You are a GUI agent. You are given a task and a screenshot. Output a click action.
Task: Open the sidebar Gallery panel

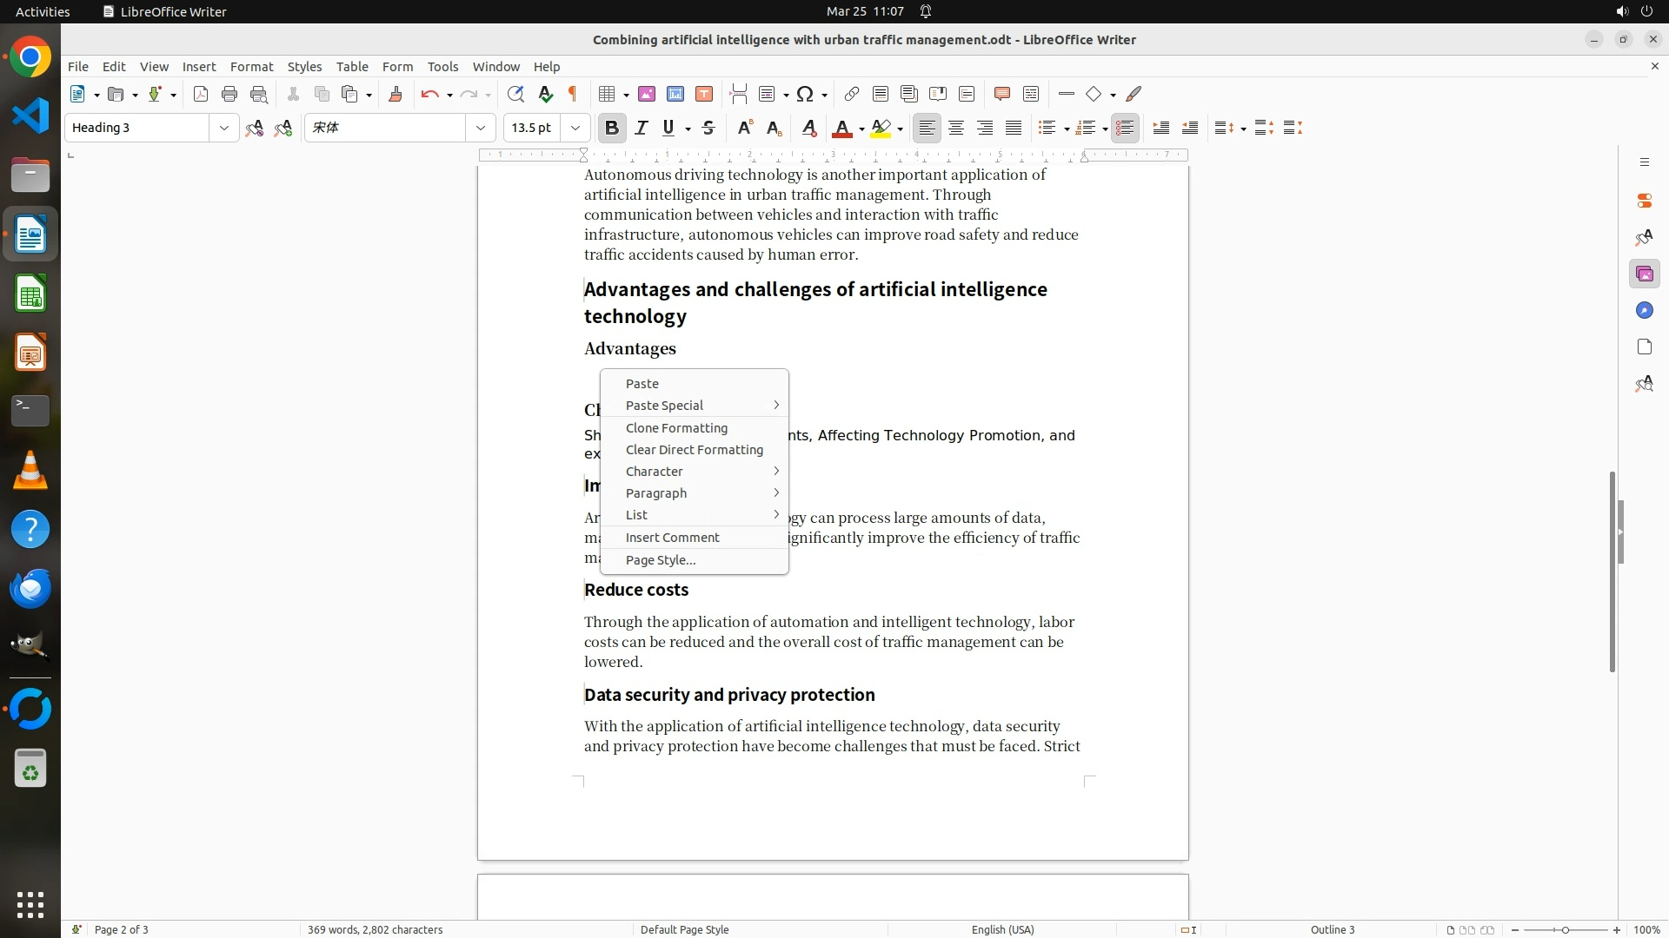pos(1644,274)
